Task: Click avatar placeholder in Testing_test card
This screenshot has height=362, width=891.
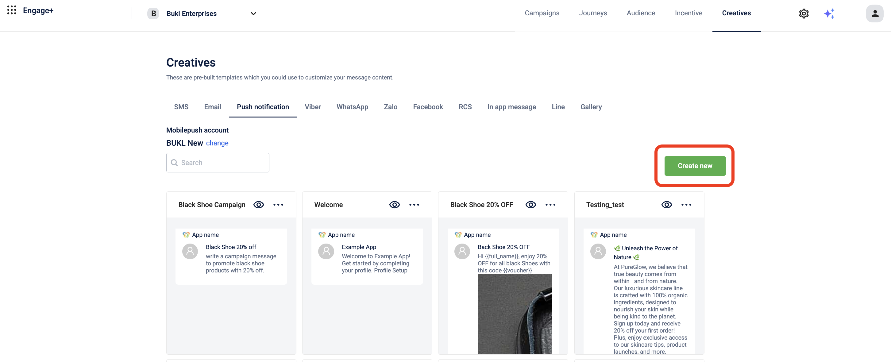Action: [x=598, y=251]
